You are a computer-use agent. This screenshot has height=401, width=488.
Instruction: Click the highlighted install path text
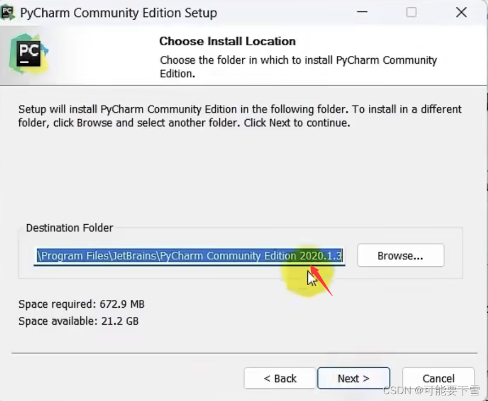pos(169,255)
